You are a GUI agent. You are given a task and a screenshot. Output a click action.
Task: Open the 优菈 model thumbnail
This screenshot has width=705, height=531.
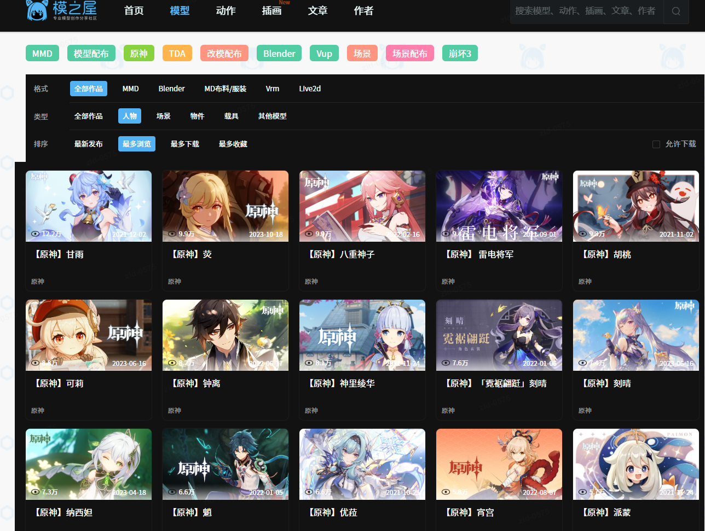362,464
